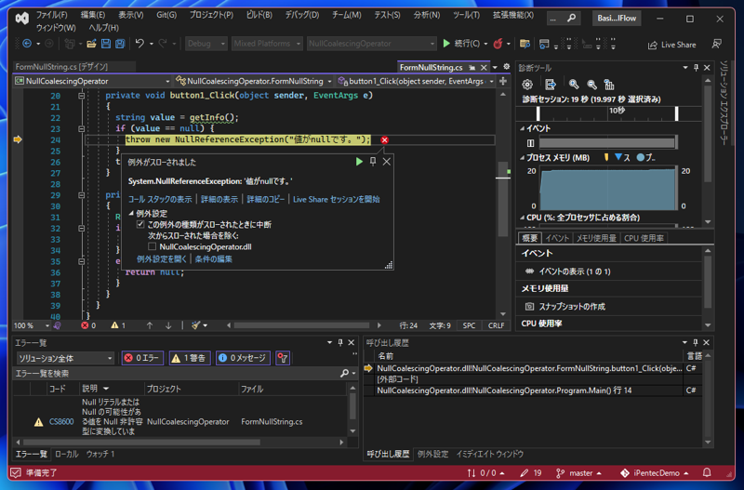Screen dimensions: 744x490
Task: Pin the diagnostic tools panel
Action: 696,68
